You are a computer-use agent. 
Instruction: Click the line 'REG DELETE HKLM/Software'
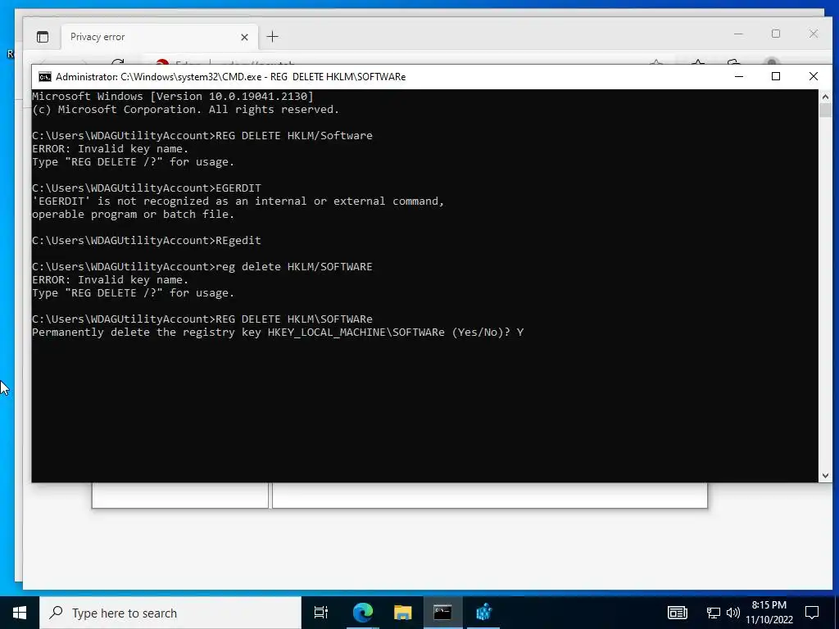point(202,136)
